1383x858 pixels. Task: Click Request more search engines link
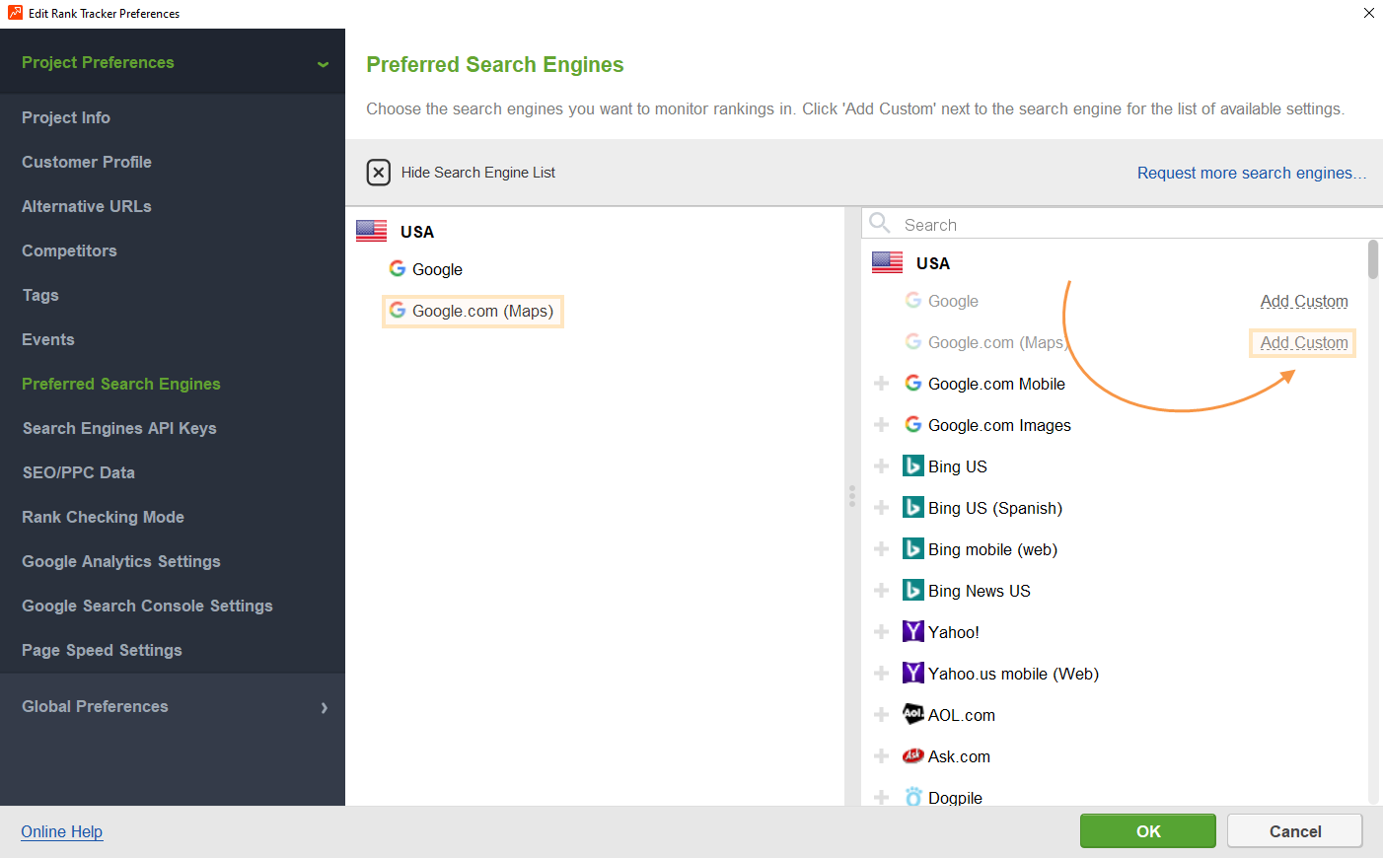(1252, 173)
